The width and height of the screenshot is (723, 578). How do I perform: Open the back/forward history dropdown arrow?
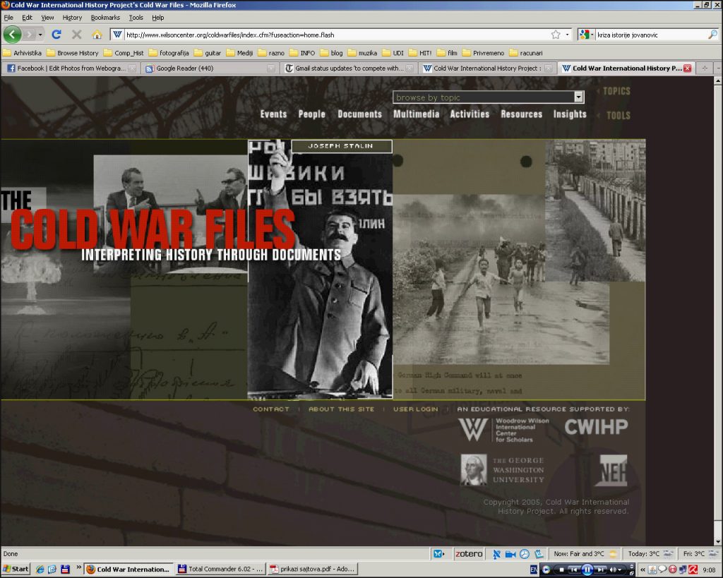(40, 34)
